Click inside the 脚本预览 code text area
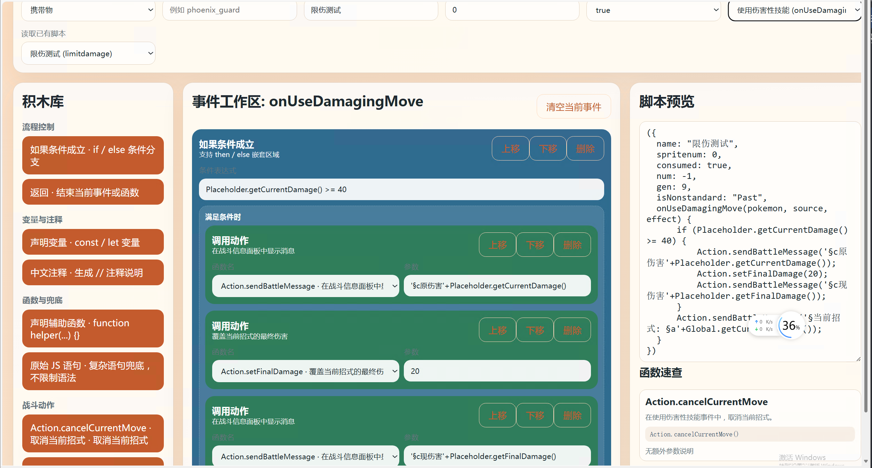Screen dimensions: 872x468 [x=750, y=241]
